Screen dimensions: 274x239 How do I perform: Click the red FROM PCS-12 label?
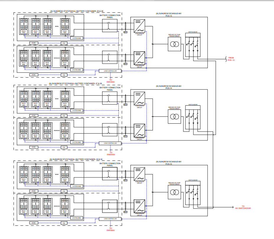[x=231, y=59]
